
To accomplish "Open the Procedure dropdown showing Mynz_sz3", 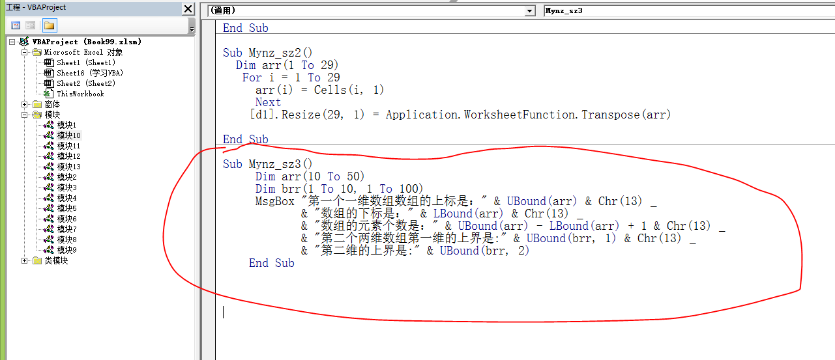I will 688,11.
